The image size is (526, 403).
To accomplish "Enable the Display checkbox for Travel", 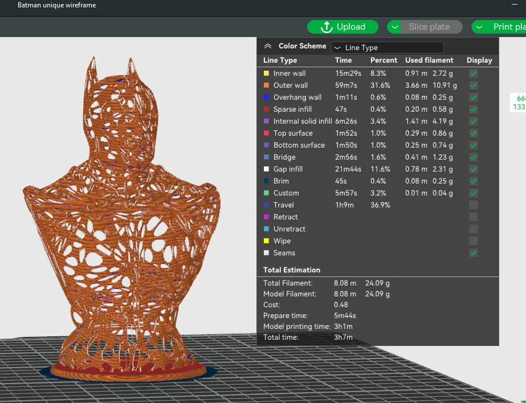I will pyautogui.click(x=473, y=205).
